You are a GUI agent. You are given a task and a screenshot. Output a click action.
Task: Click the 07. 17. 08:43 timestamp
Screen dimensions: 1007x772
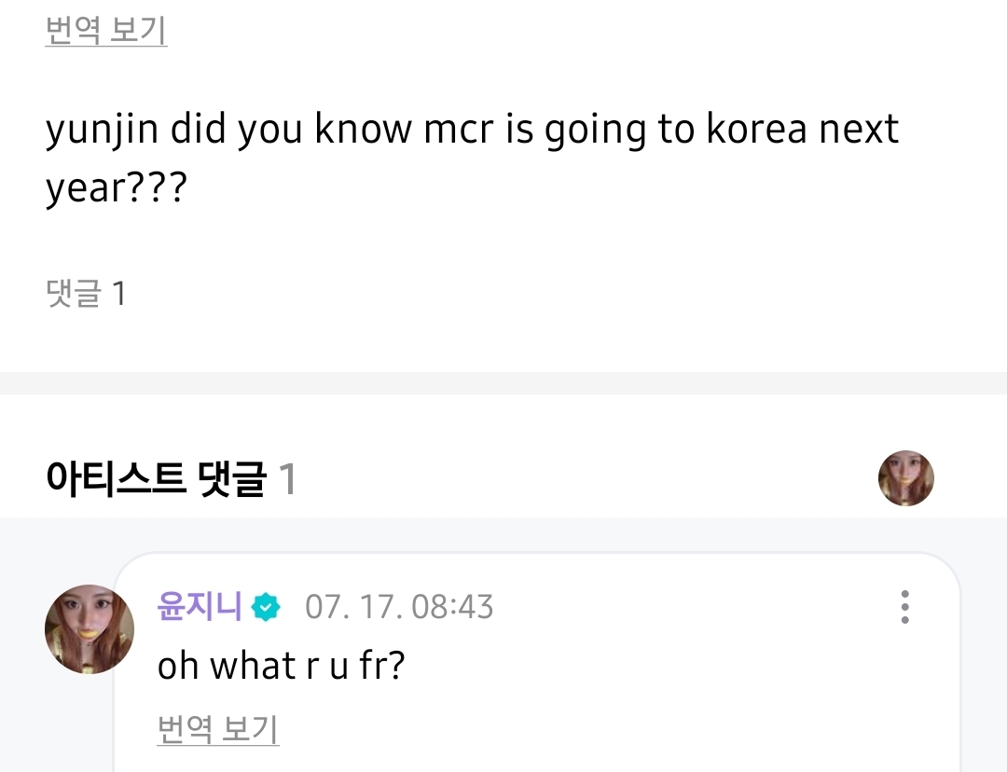(399, 608)
